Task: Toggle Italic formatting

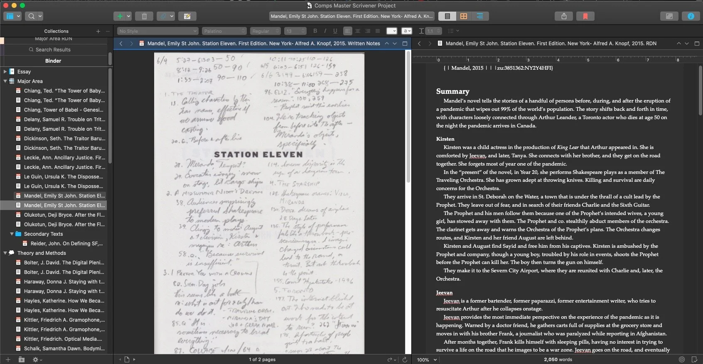Action: (325, 31)
